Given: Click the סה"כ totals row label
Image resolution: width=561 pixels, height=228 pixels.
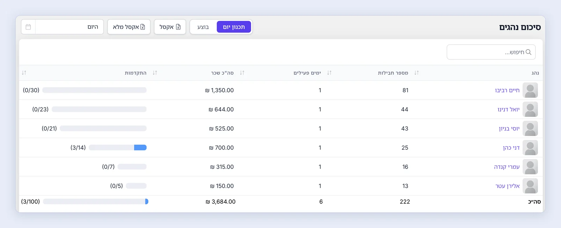Looking at the screenshot, I should (534, 202).
